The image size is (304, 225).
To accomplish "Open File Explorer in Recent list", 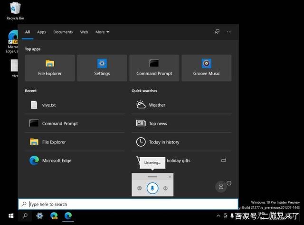I will 75,142.
